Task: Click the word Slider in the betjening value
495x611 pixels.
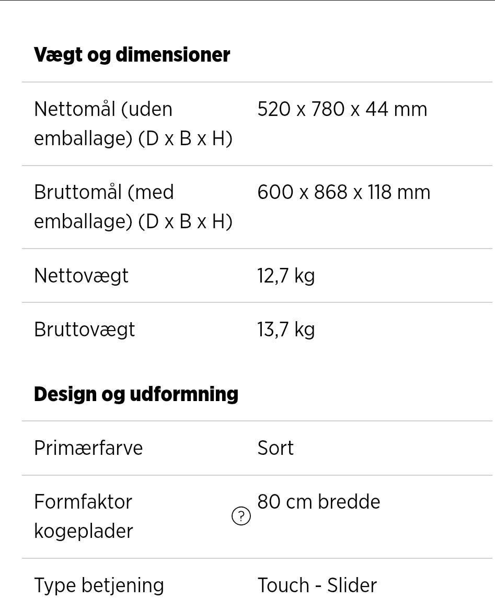Action: 352,585
